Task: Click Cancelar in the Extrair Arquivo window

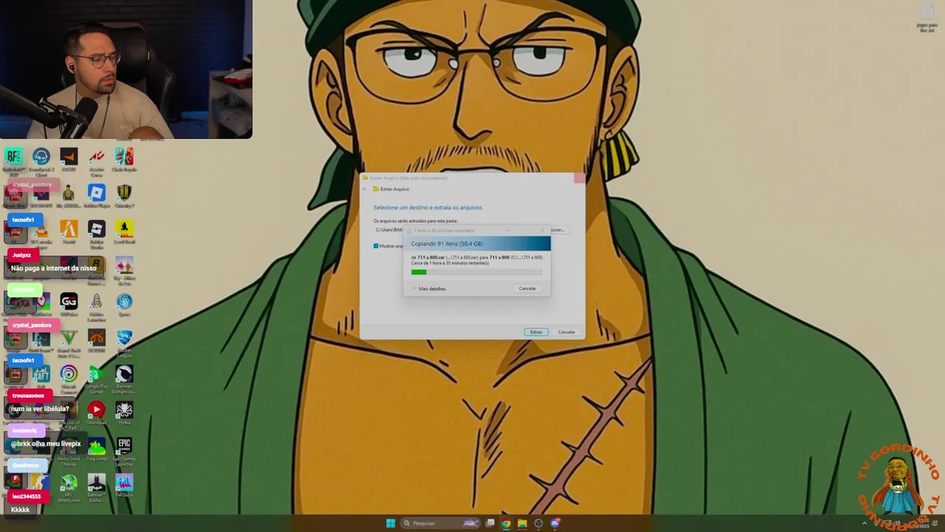Action: pyautogui.click(x=566, y=332)
